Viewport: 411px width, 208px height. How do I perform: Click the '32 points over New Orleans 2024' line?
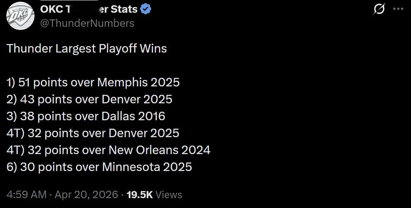[108, 150]
